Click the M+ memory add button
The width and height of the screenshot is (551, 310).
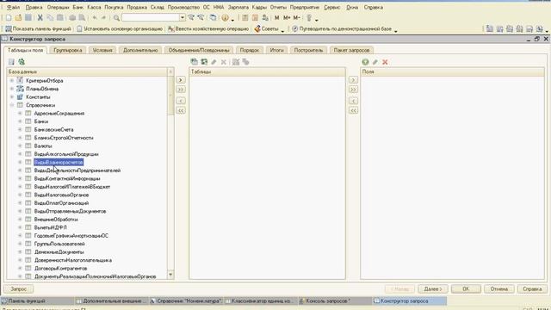point(287,17)
